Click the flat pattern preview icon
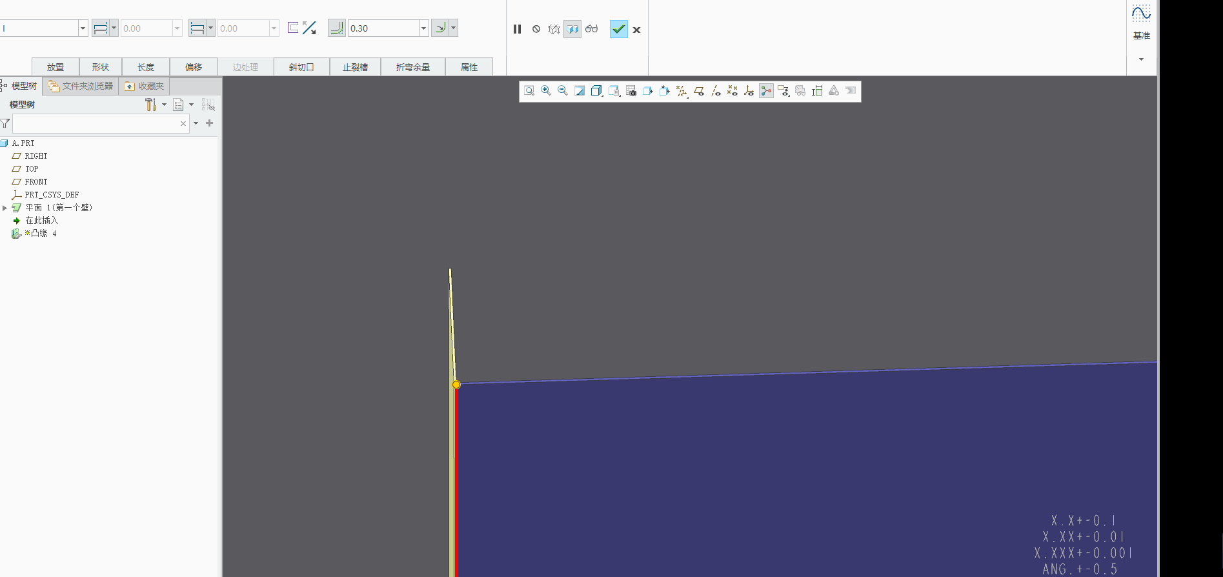This screenshot has width=1223, height=577. click(x=817, y=91)
